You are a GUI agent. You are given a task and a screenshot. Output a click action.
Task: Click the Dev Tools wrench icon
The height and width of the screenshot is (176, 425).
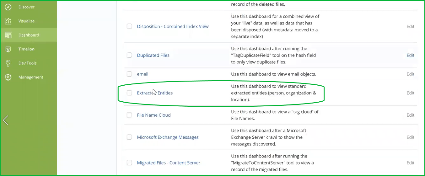(8, 63)
